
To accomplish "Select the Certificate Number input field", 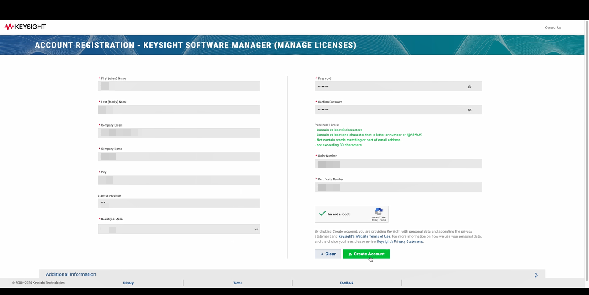I will [398, 187].
